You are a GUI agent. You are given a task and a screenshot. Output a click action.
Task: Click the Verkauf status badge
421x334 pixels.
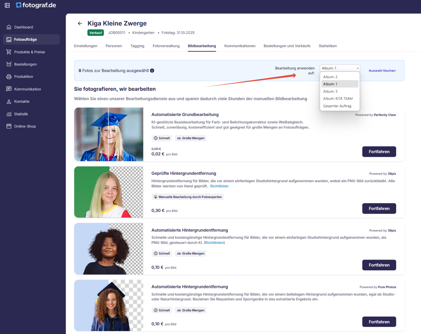coord(96,33)
